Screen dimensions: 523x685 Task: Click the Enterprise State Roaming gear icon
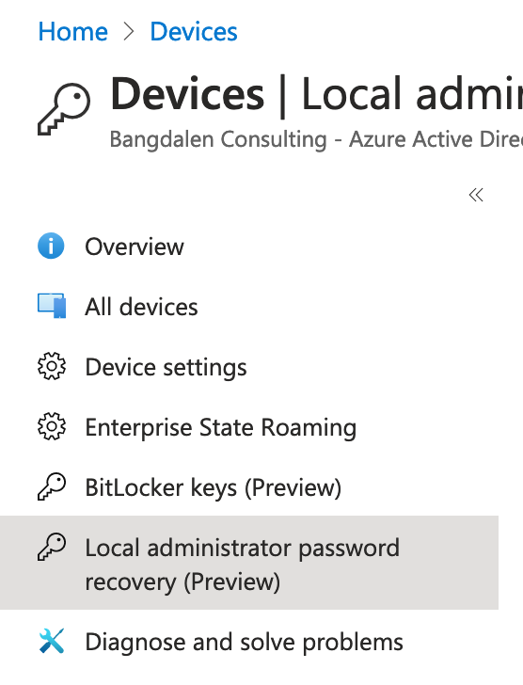click(x=52, y=426)
